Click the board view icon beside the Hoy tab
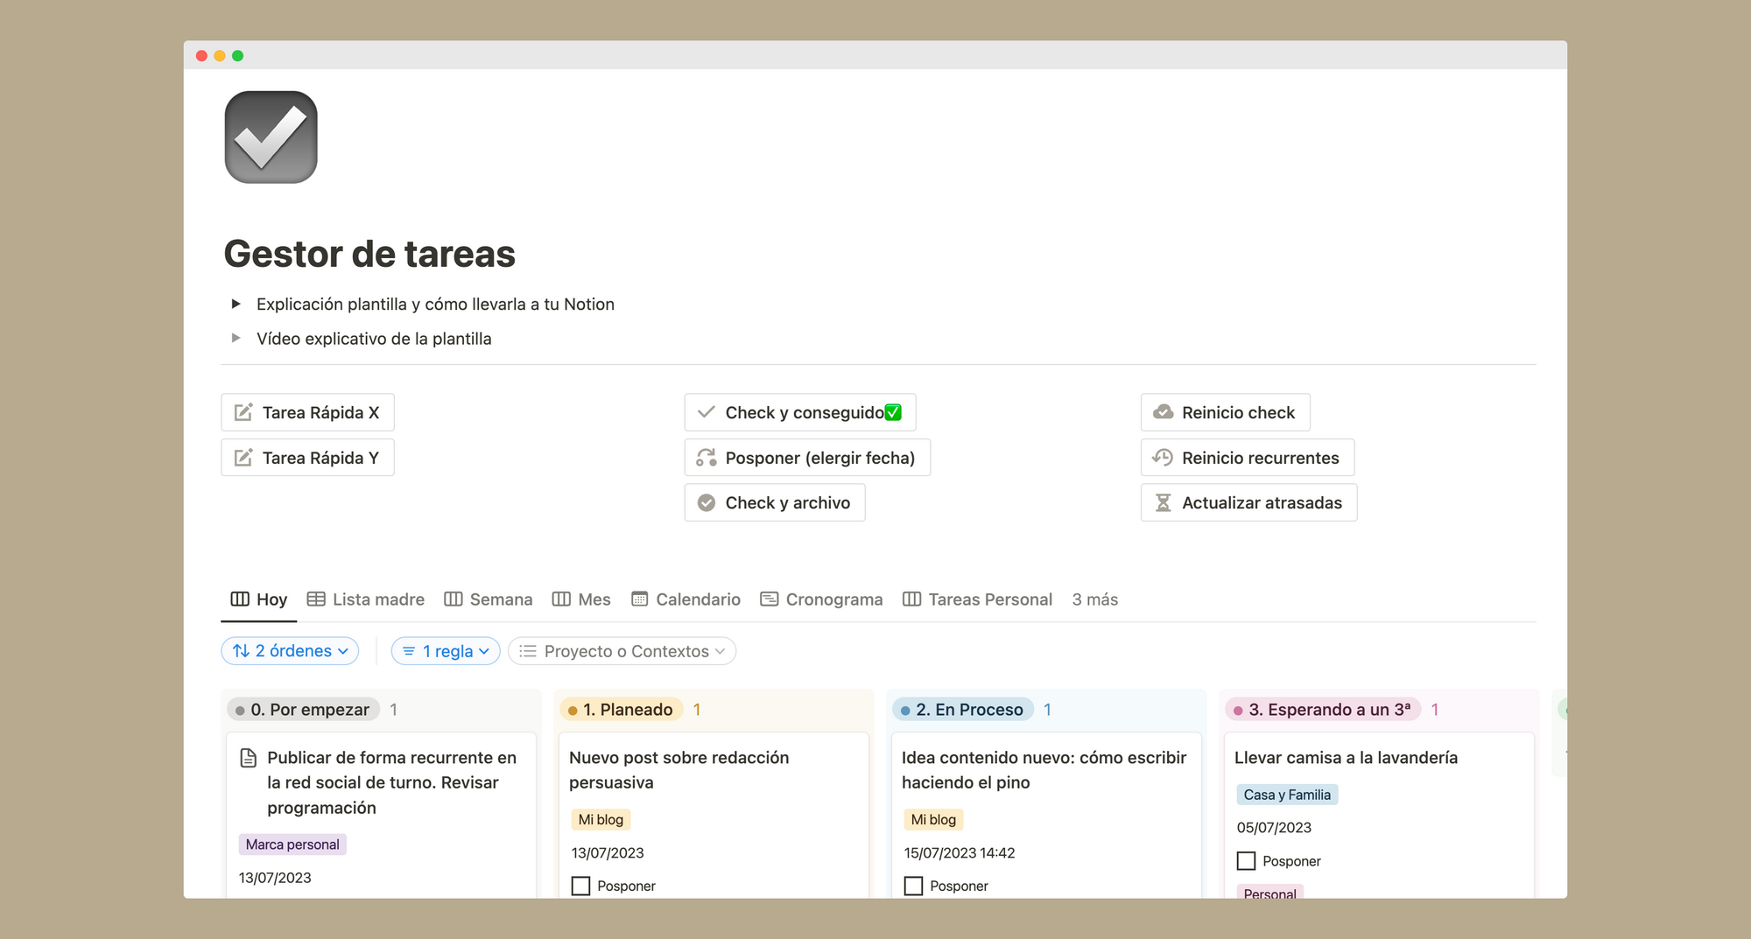 tap(239, 599)
